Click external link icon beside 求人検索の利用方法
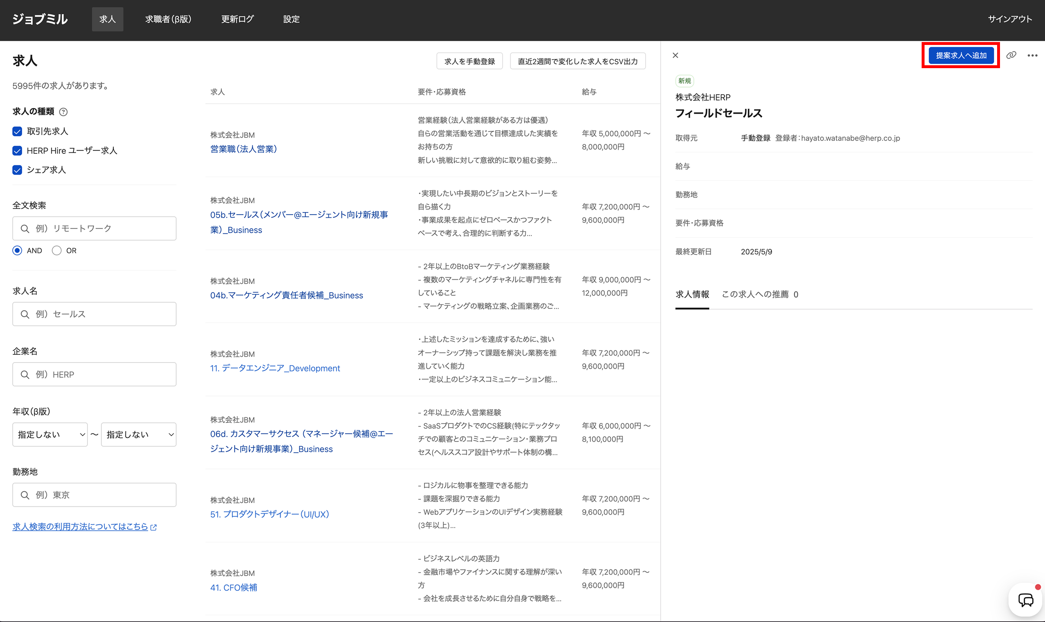Image resolution: width=1045 pixels, height=622 pixels. (x=153, y=527)
